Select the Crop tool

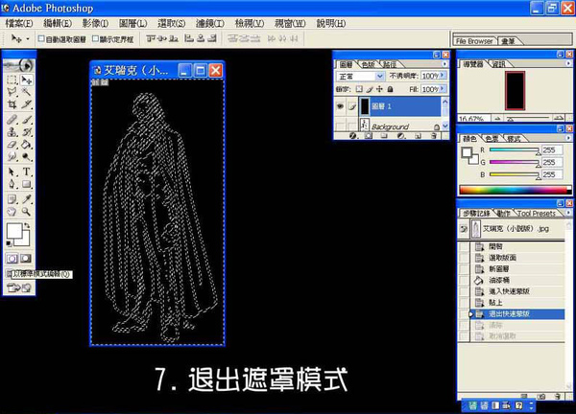coord(12,104)
